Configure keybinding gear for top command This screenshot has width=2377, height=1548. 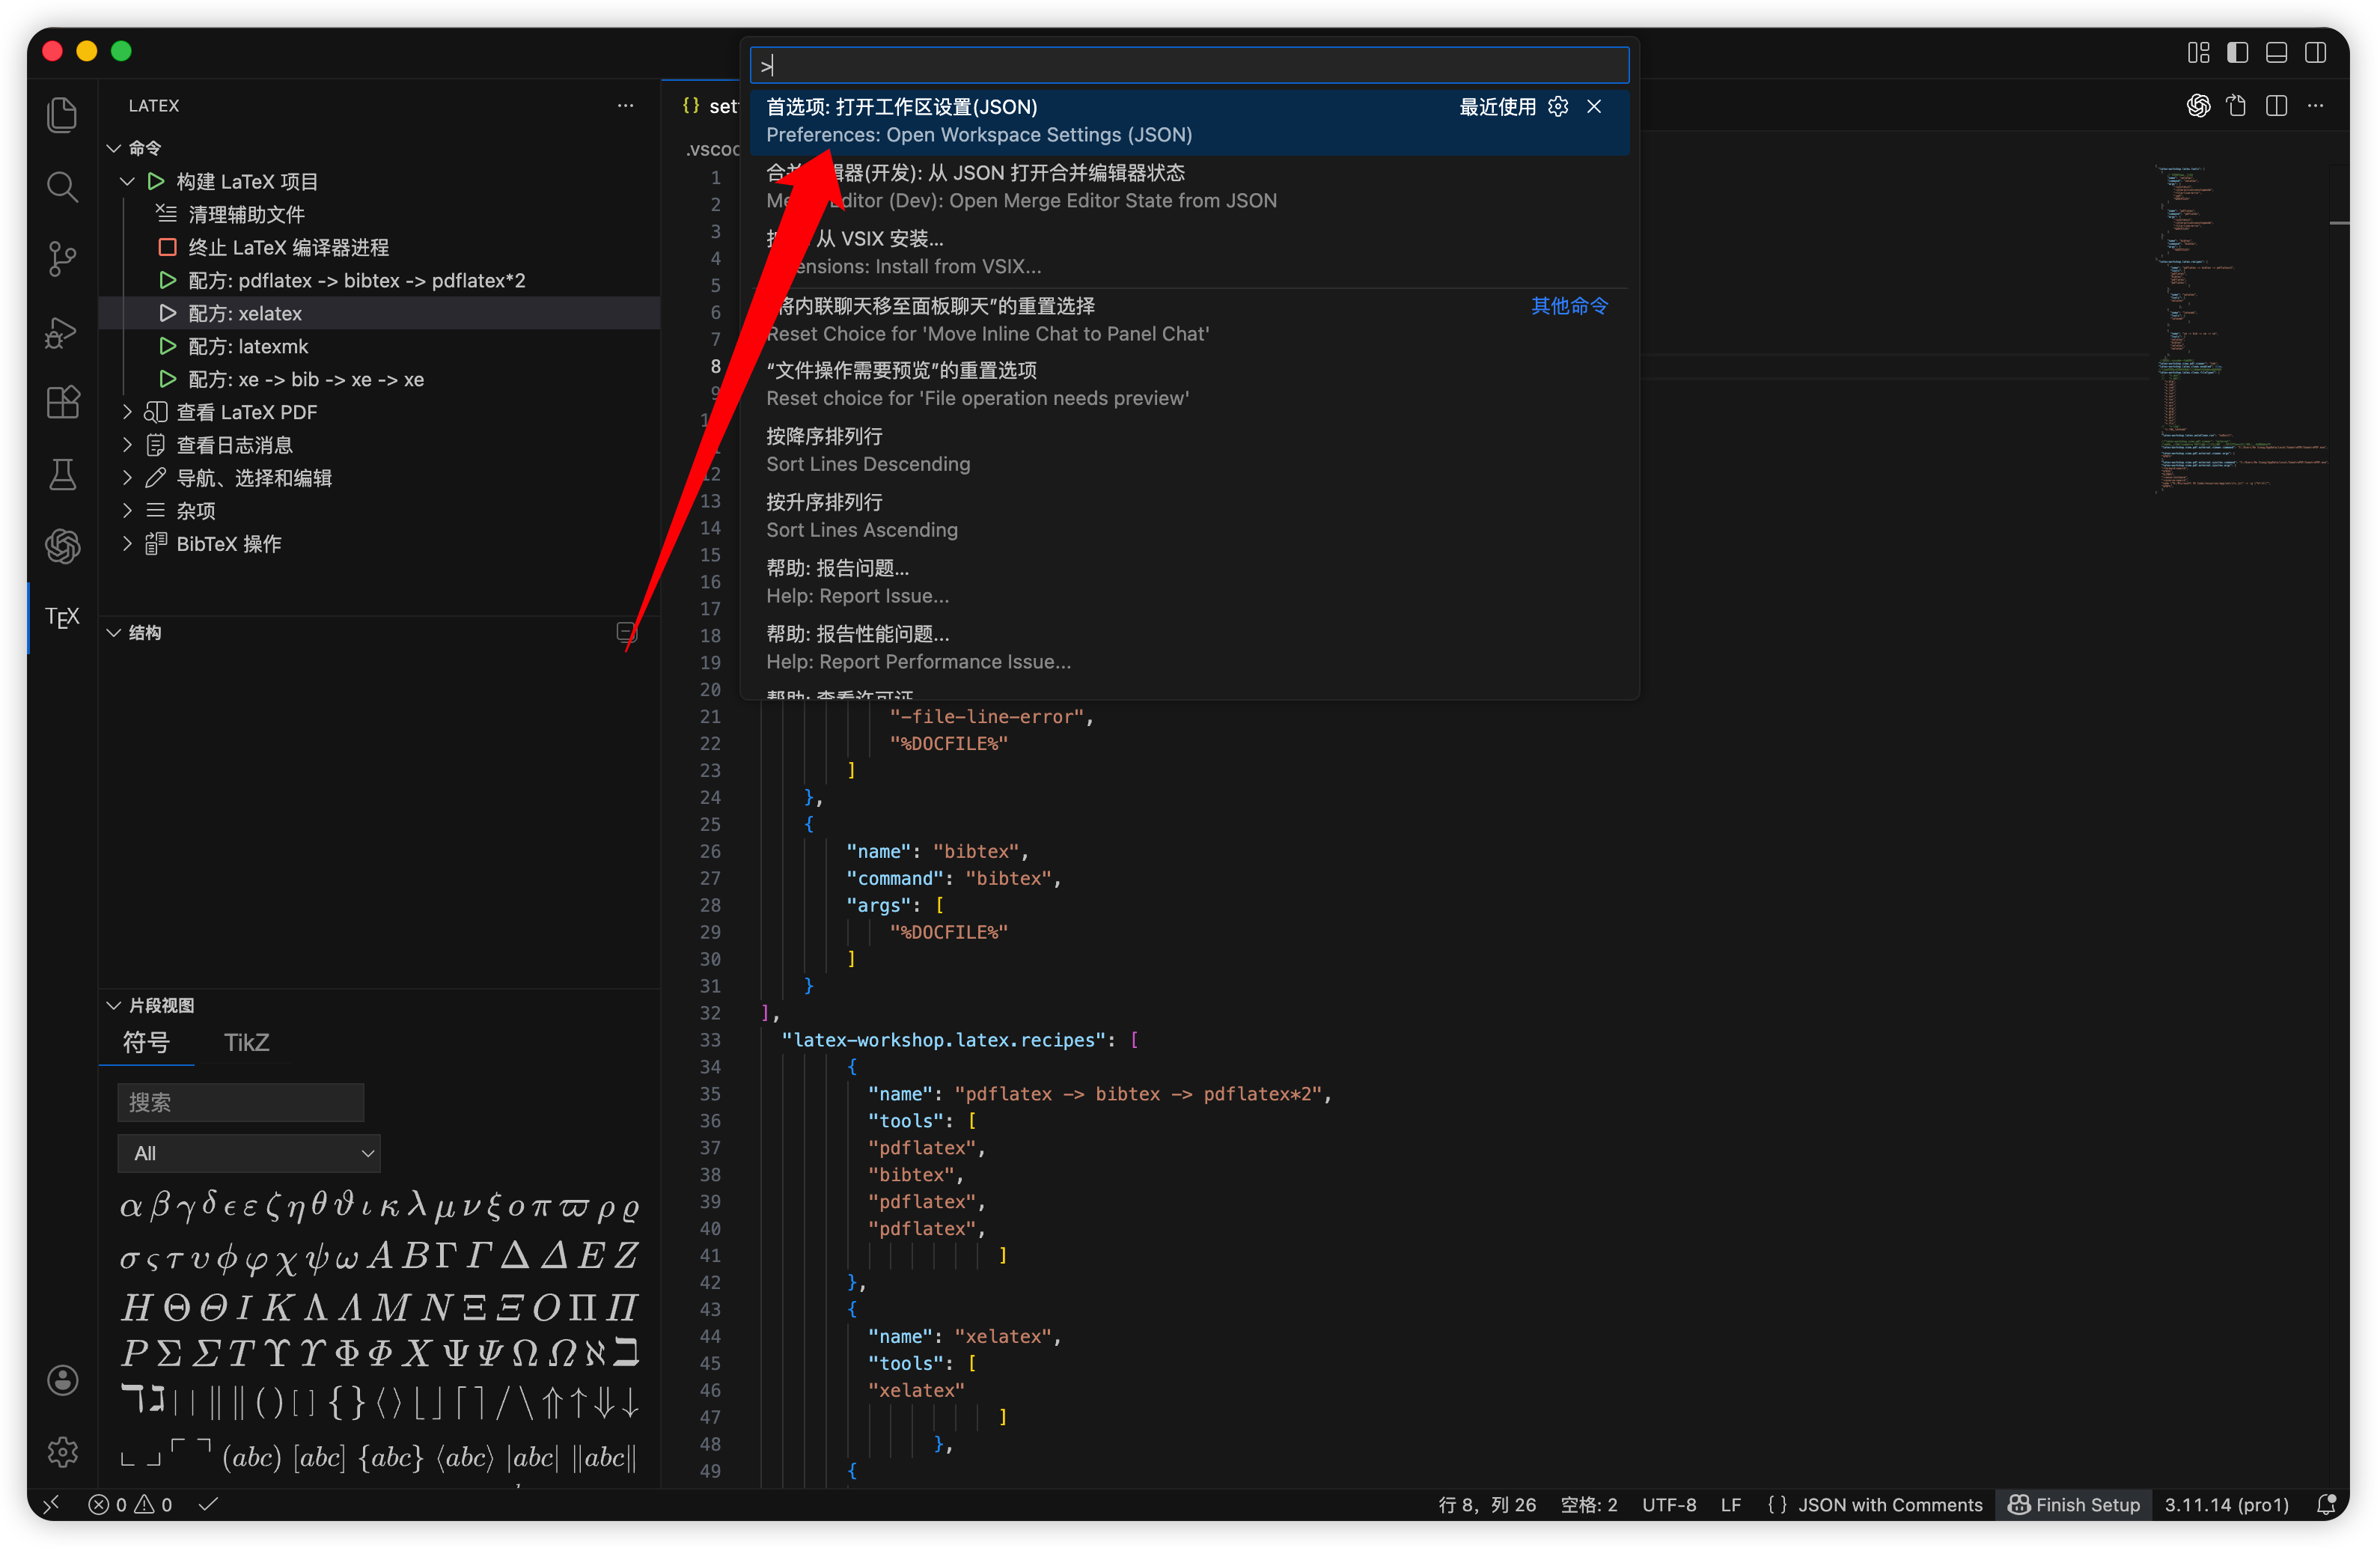[x=1558, y=107]
